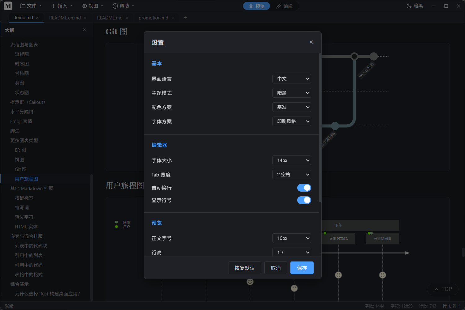
Task: Select HTML 实体 in outline
Action: (26, 227)
